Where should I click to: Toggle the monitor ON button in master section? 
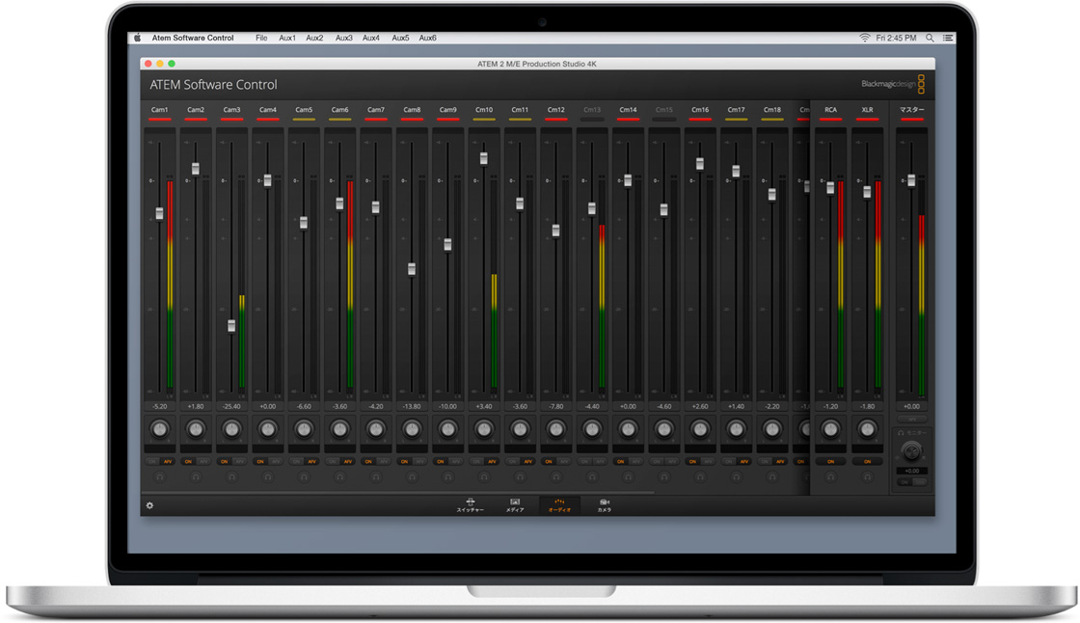click(904, 482)
